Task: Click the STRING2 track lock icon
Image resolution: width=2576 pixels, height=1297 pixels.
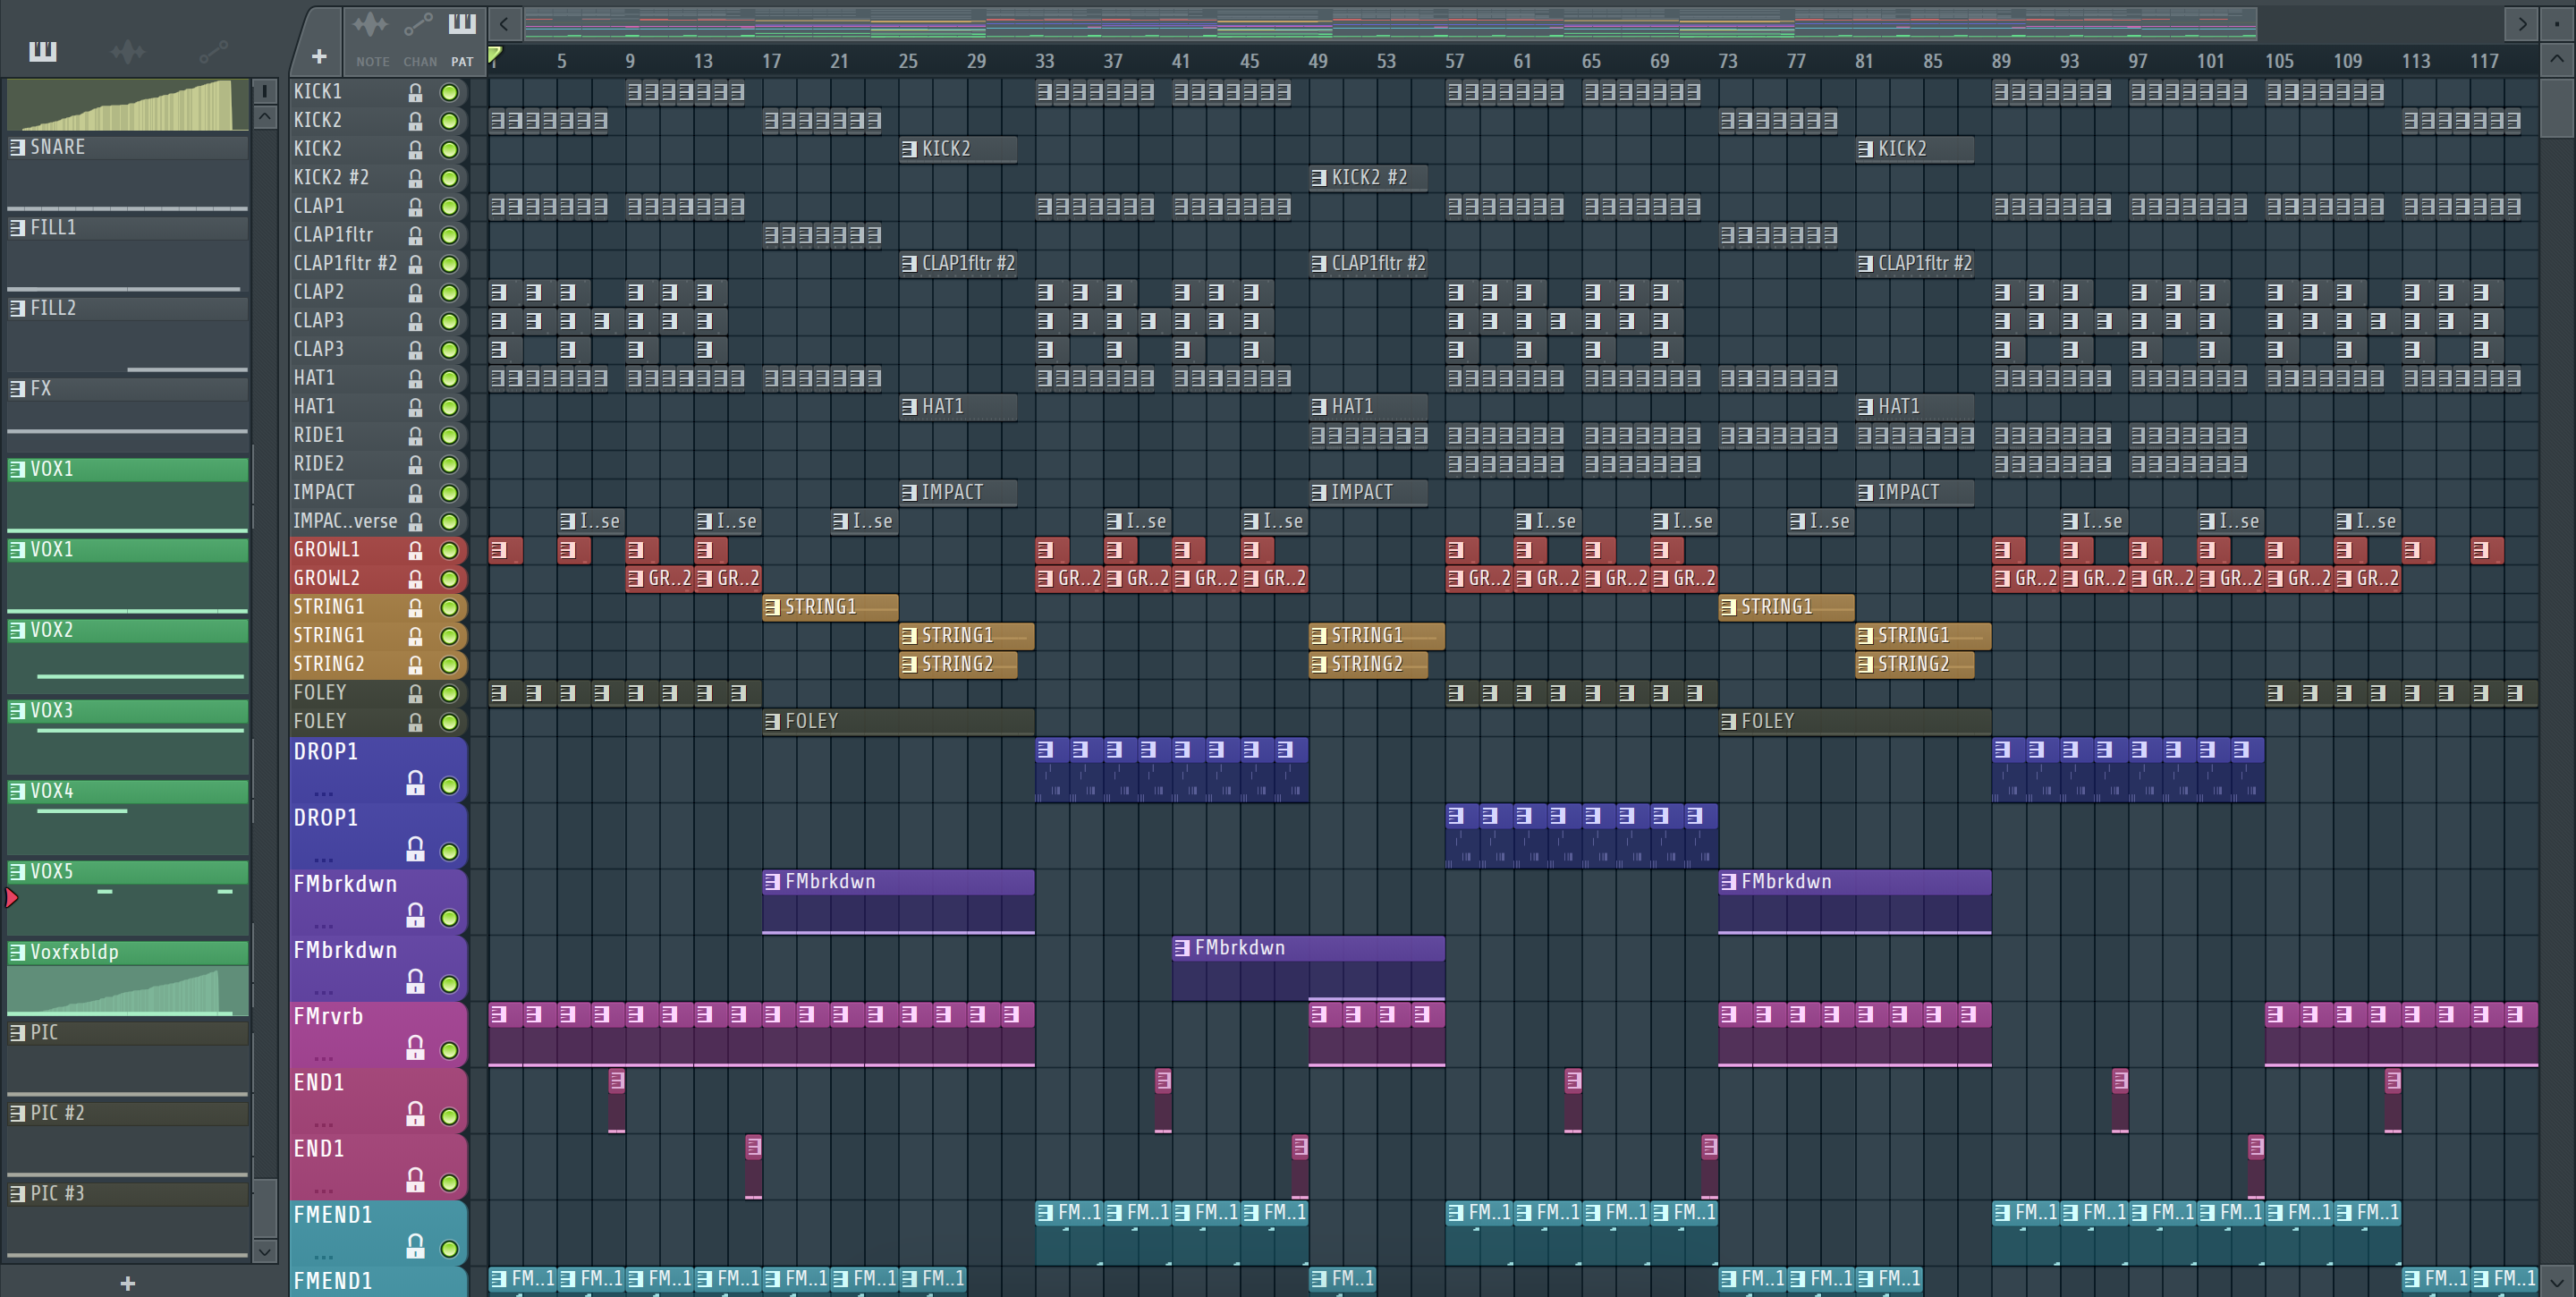Action: coord(415,665)
